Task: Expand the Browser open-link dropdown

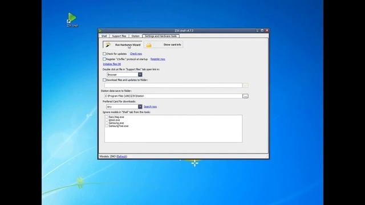Action: (x=140, y=75)
